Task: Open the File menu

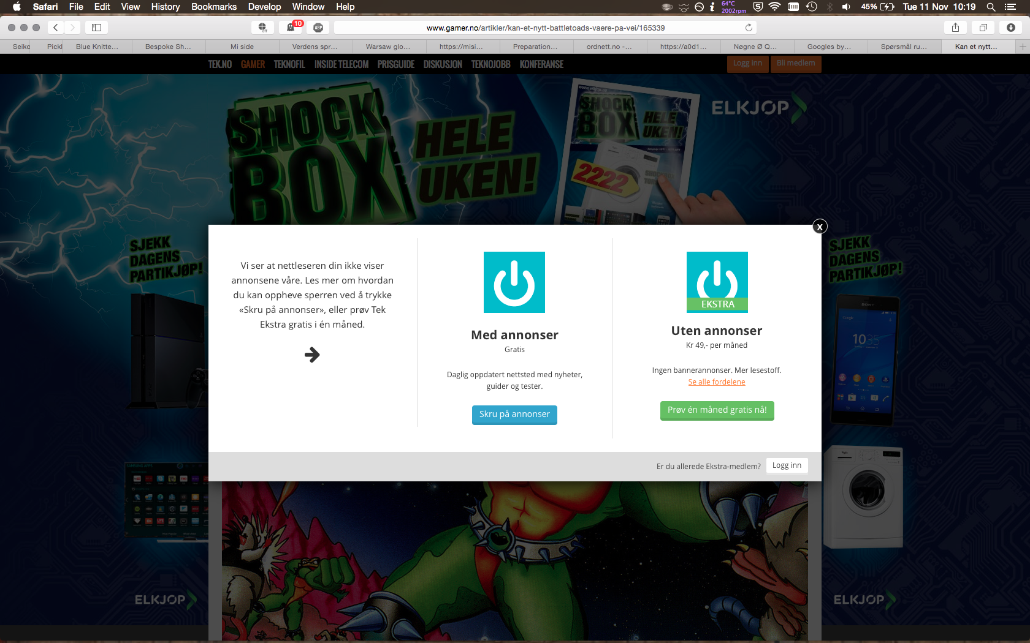Action: (76, 7)
